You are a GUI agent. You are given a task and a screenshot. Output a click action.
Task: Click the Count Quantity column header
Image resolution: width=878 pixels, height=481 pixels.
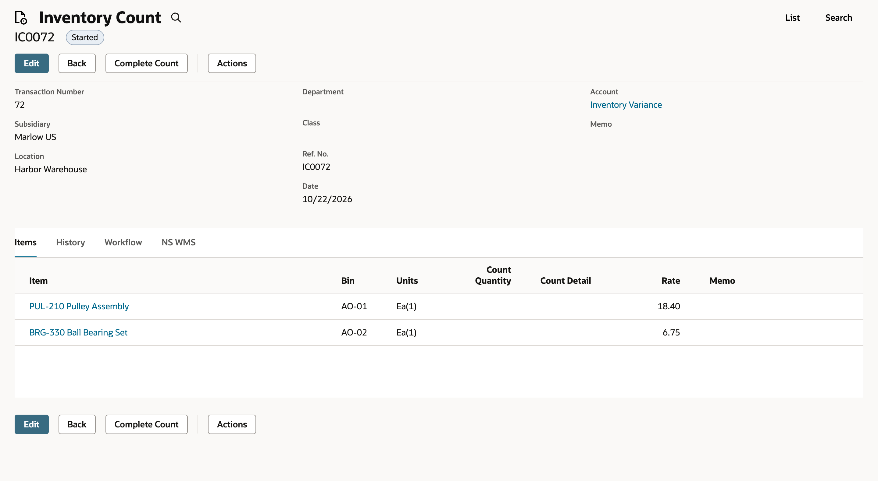[493, 275]
